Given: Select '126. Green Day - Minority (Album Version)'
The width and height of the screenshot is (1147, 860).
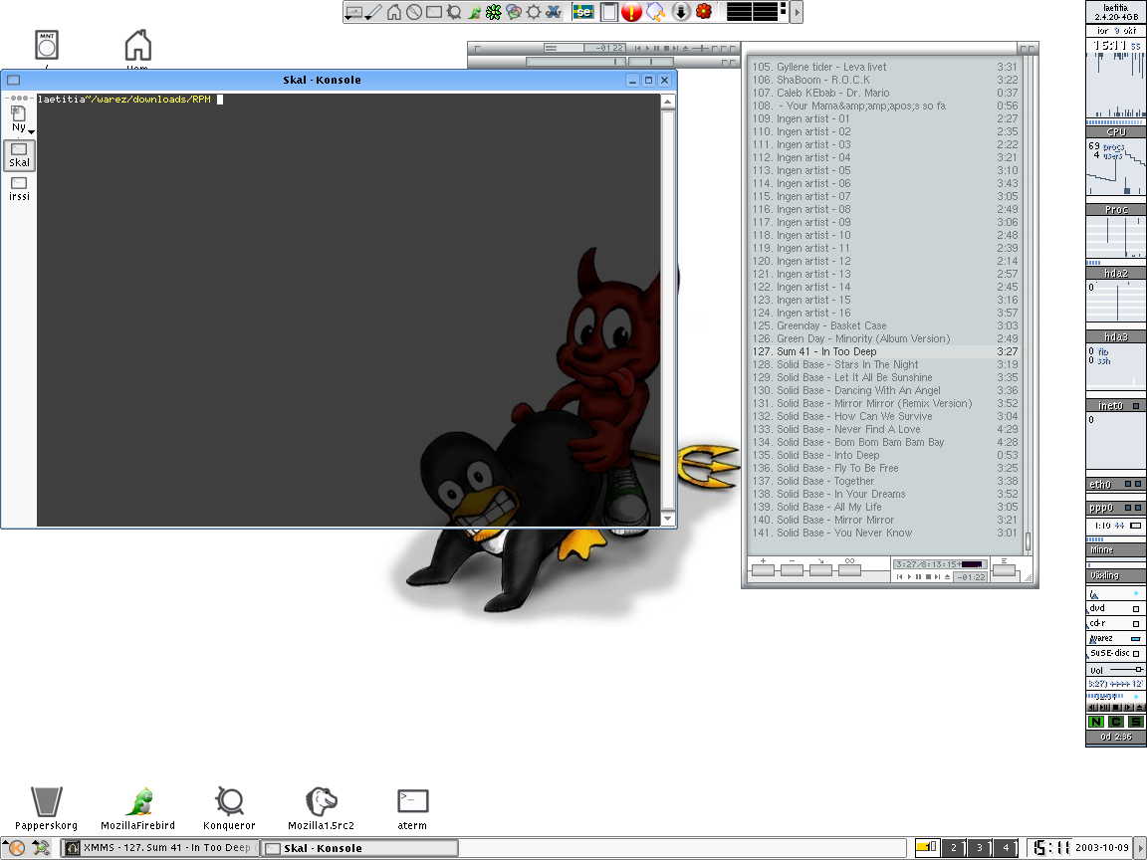Looking at the screenshot, I should tap(885, 338).
